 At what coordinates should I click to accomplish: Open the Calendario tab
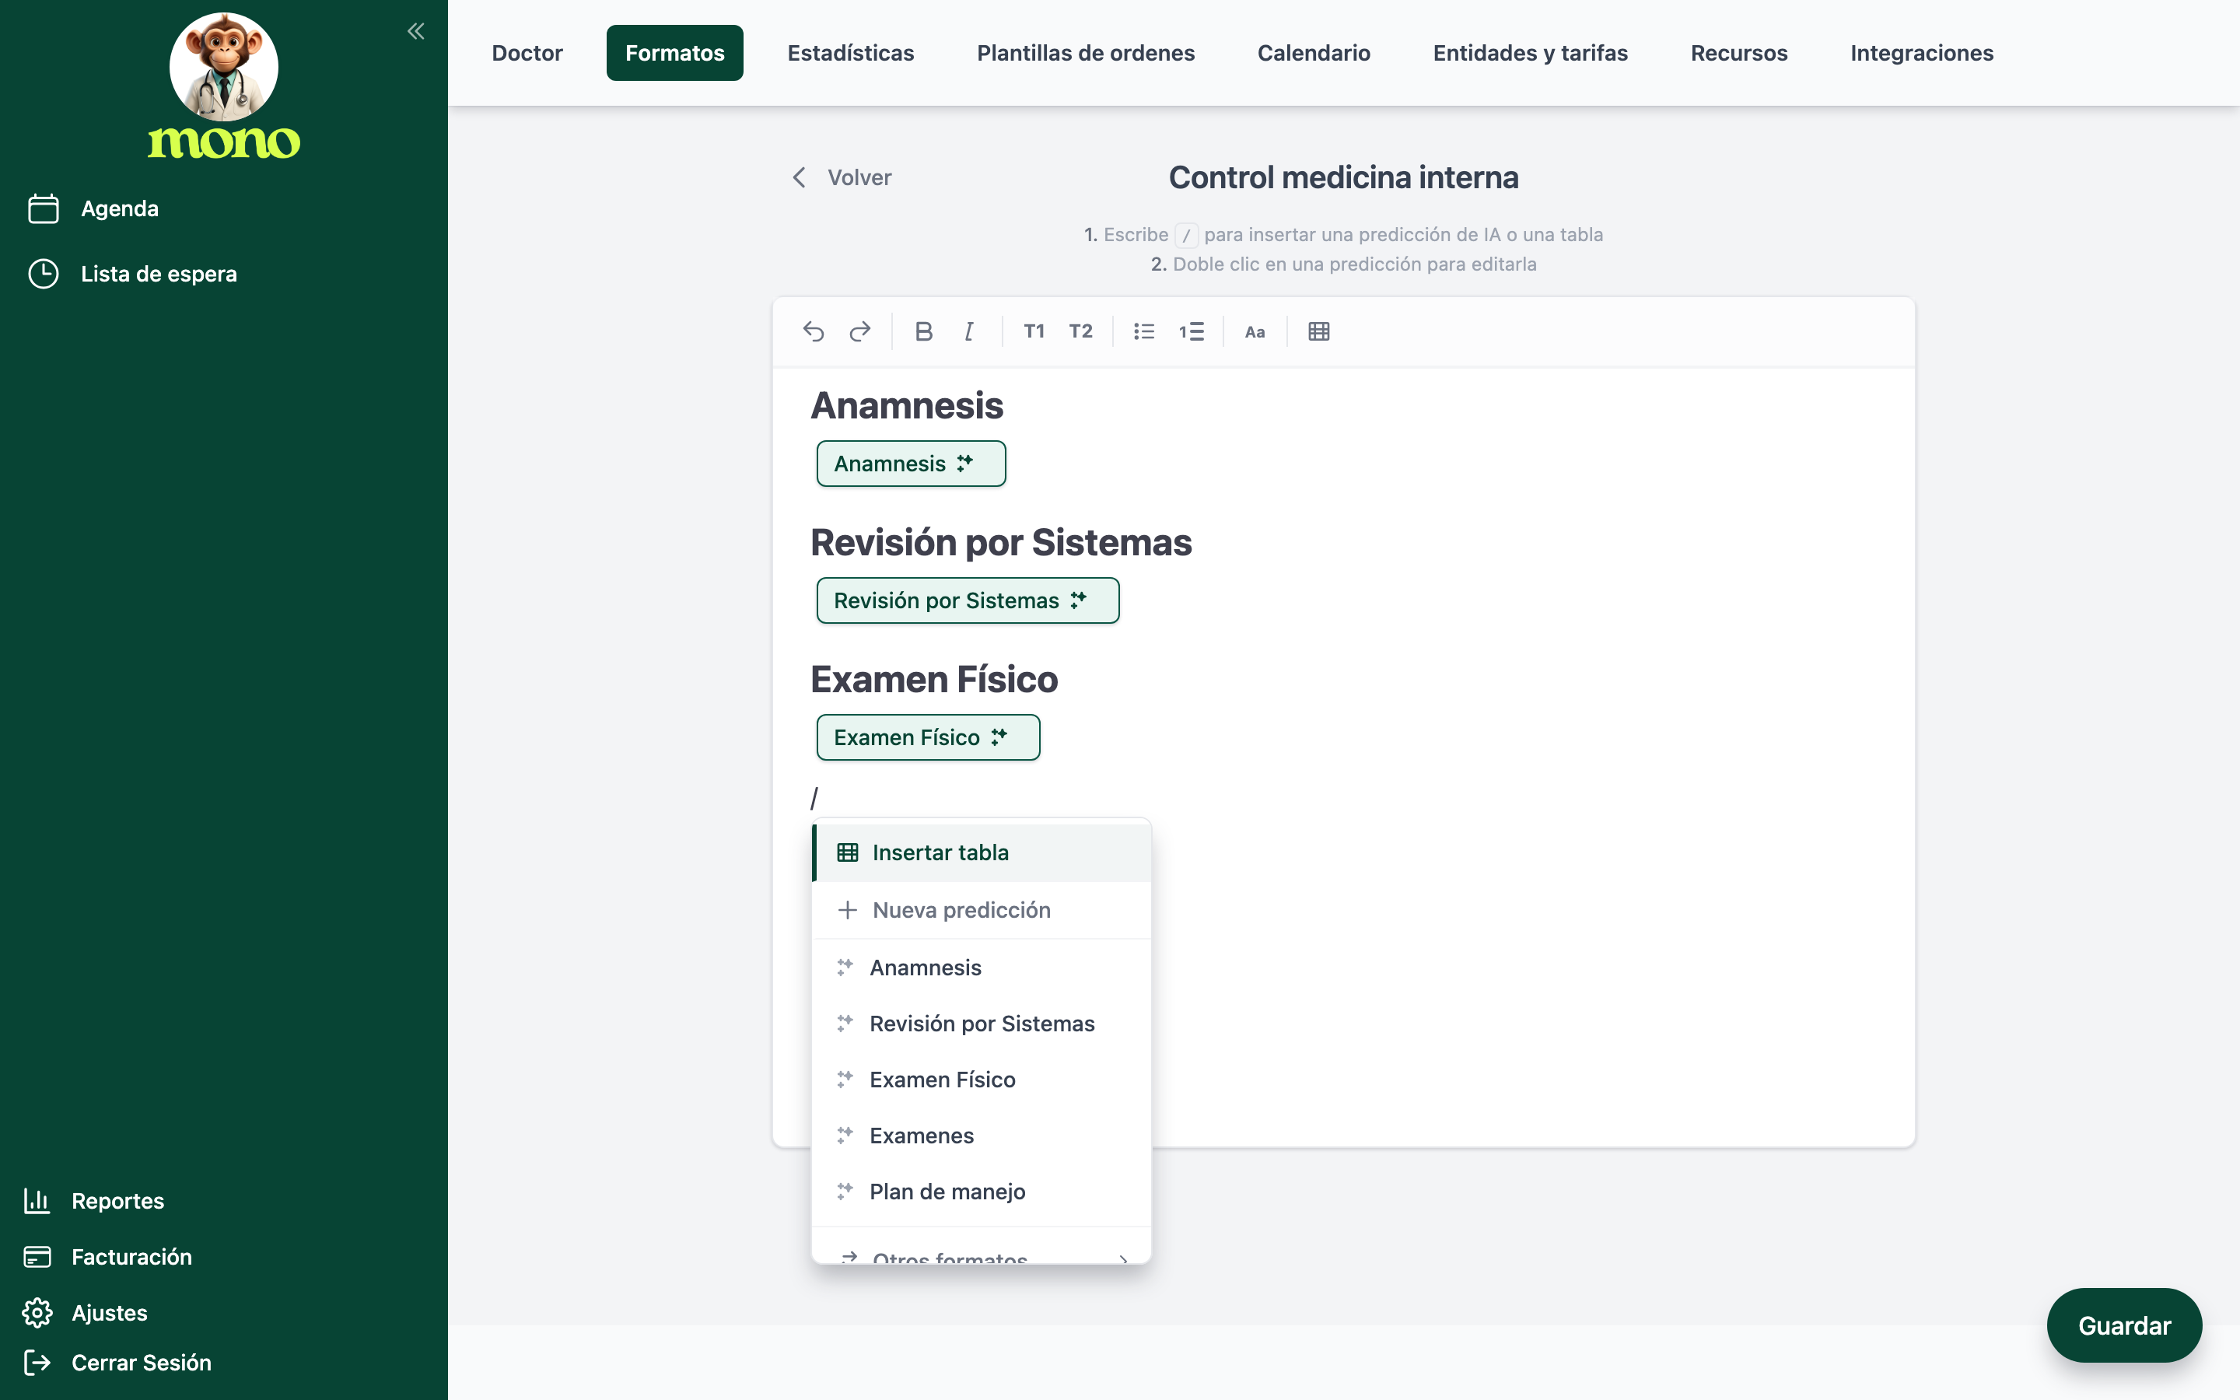(x=1314, y=53)
